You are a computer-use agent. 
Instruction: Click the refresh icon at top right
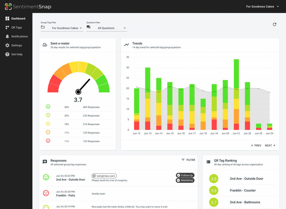(274, 24)
